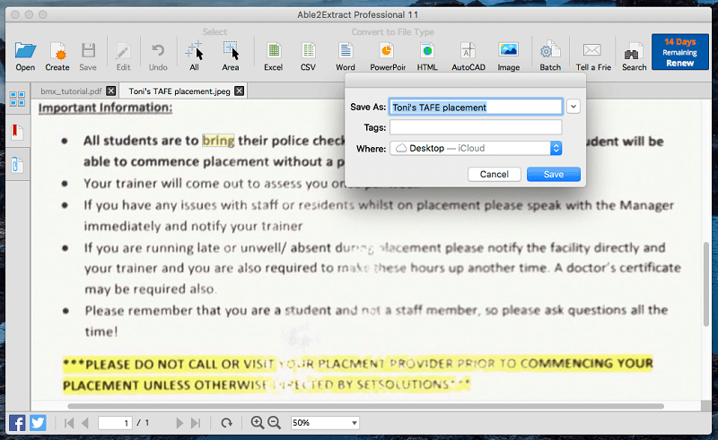718x440 pixels.
Task: Go to the last page
Action: pyautogui.click(x=196, y=423)
